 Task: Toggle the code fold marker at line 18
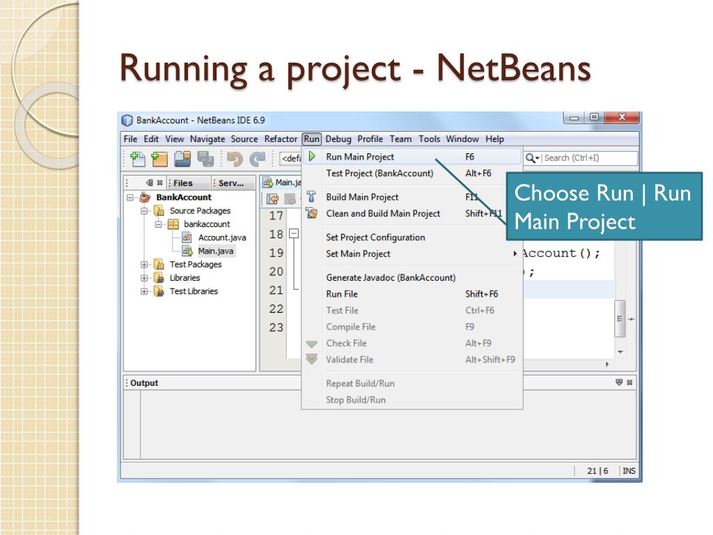coord(295,234)
